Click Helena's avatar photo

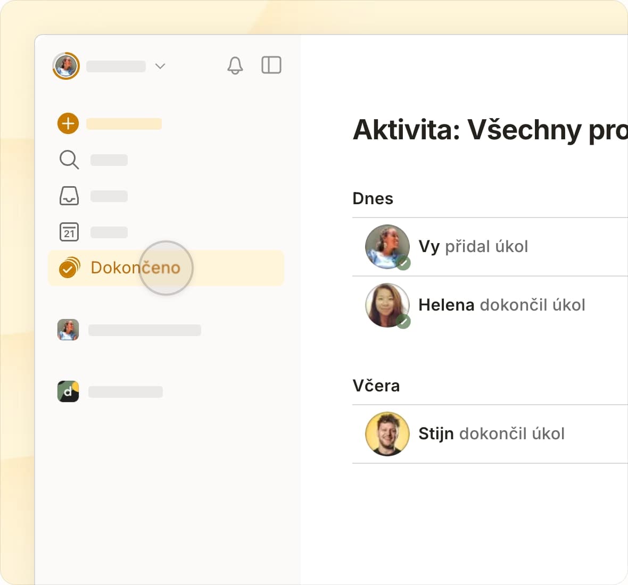point(387,305)
